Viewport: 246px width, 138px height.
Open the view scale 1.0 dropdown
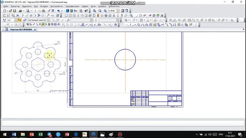pyautogui.click(x=15, y=20)
